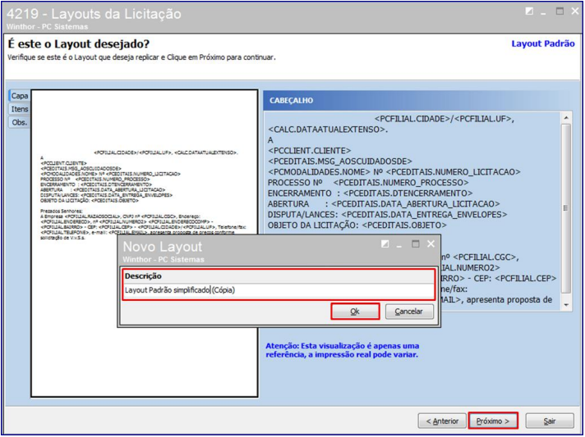Maximize the Novo Layout dialog
585x437 pixels.
pyautogui.click(x=415, y=244)
